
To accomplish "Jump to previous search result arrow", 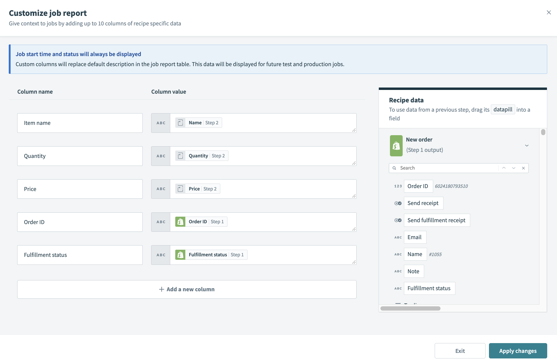I will [504, 168].
